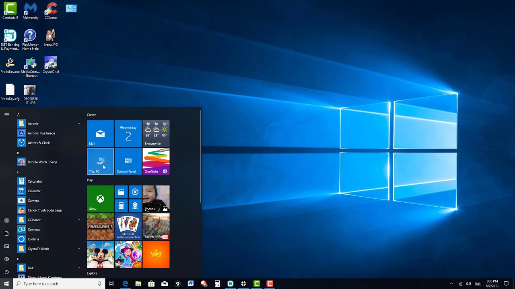Open Alarms & Clock from app list
The width and height of the screenshot is (515, 289).
point(49,143)
